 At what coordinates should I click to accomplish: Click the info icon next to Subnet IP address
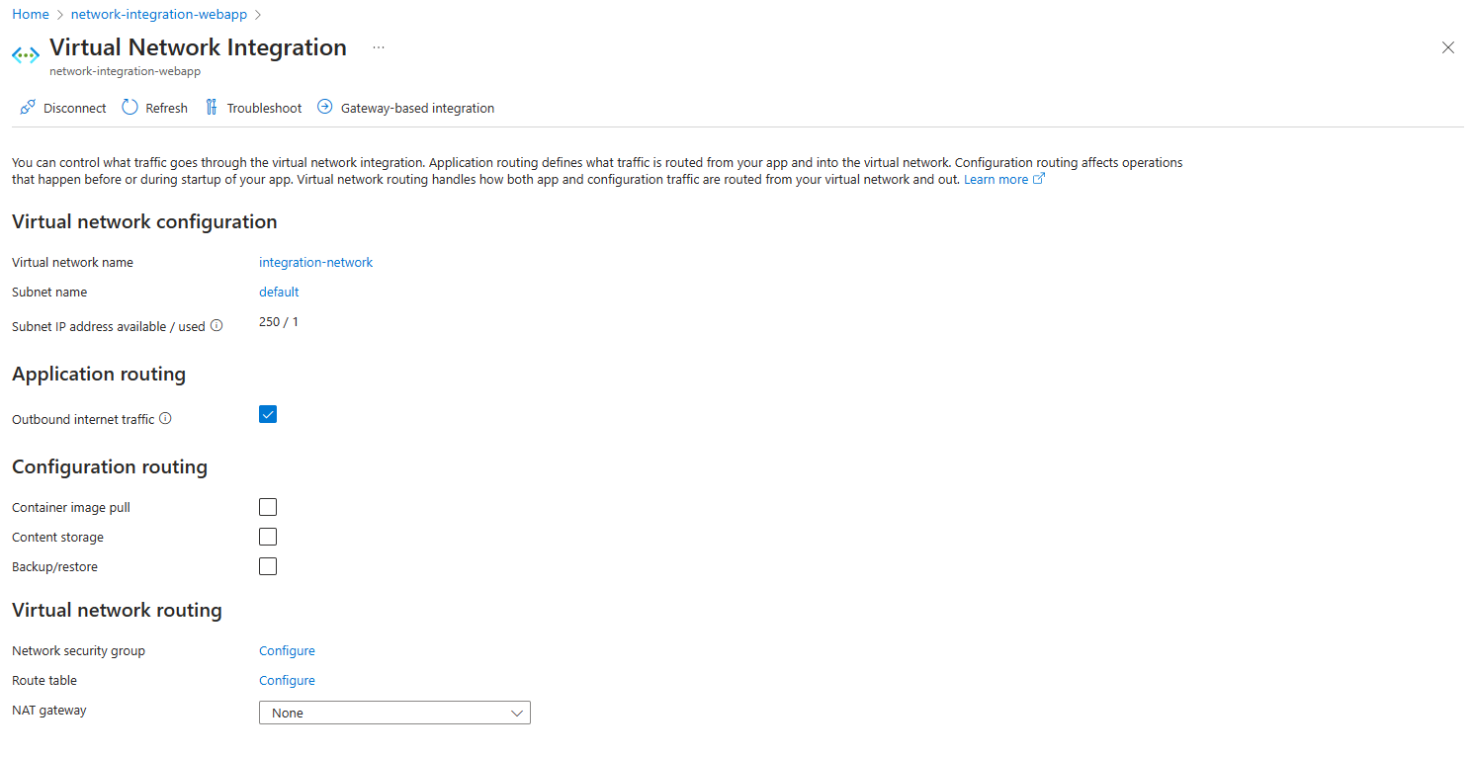[217, 325]
